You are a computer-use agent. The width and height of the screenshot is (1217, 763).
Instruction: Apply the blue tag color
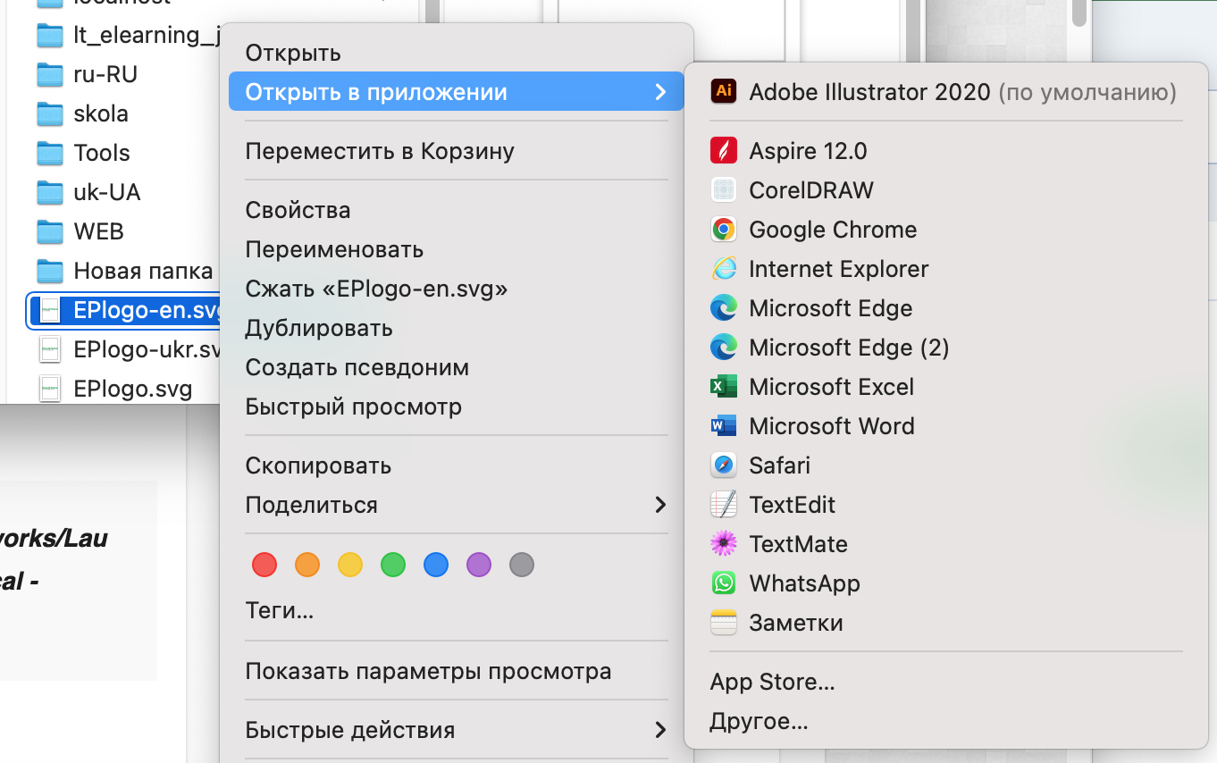(x=436, y=565)
